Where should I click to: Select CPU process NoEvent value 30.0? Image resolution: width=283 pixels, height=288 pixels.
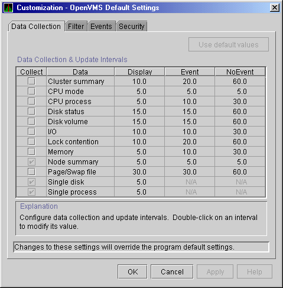point(240,101)
